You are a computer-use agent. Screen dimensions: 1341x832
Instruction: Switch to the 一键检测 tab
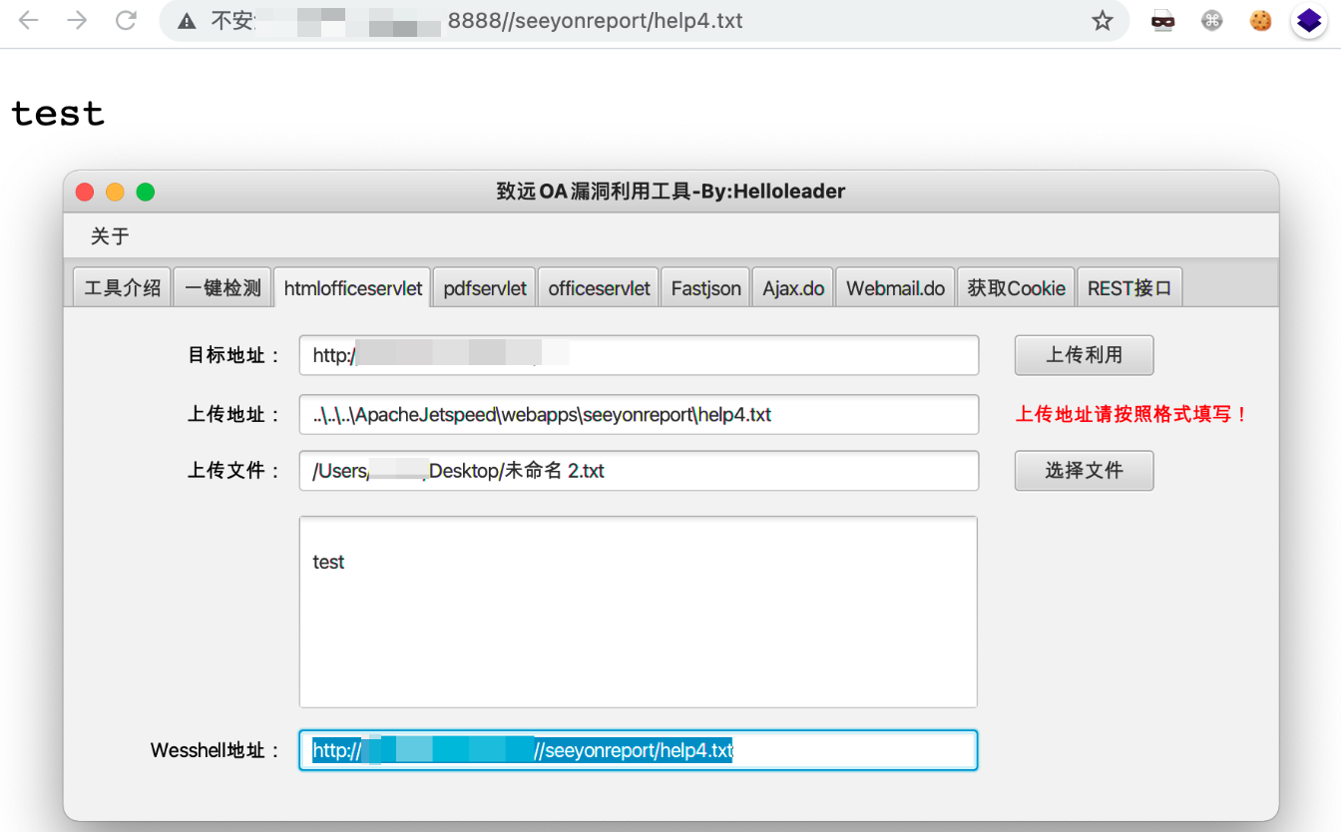click(x=223, y=288)
